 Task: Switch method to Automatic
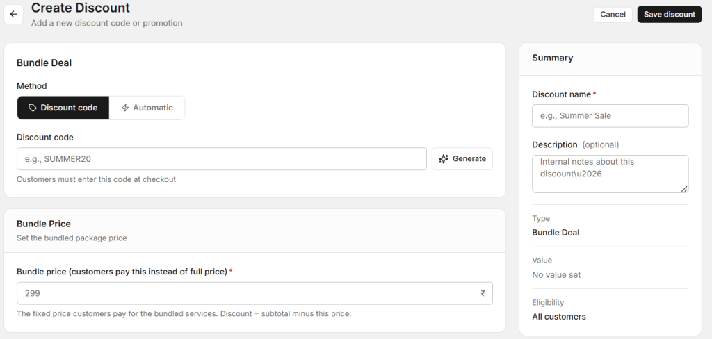point(147,108)
